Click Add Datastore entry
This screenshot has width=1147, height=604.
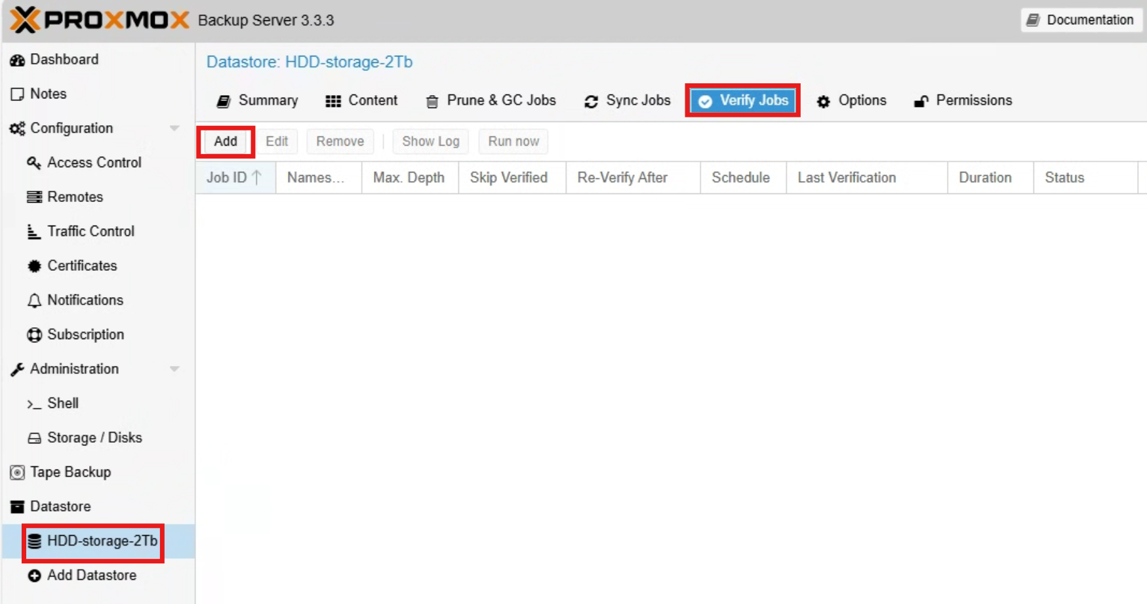tap(98, 576)
